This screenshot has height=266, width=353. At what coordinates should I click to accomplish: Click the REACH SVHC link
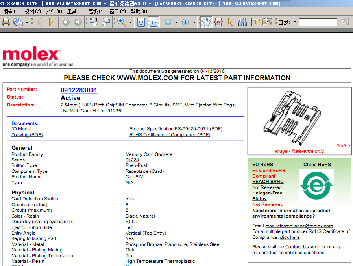(268, 182)
